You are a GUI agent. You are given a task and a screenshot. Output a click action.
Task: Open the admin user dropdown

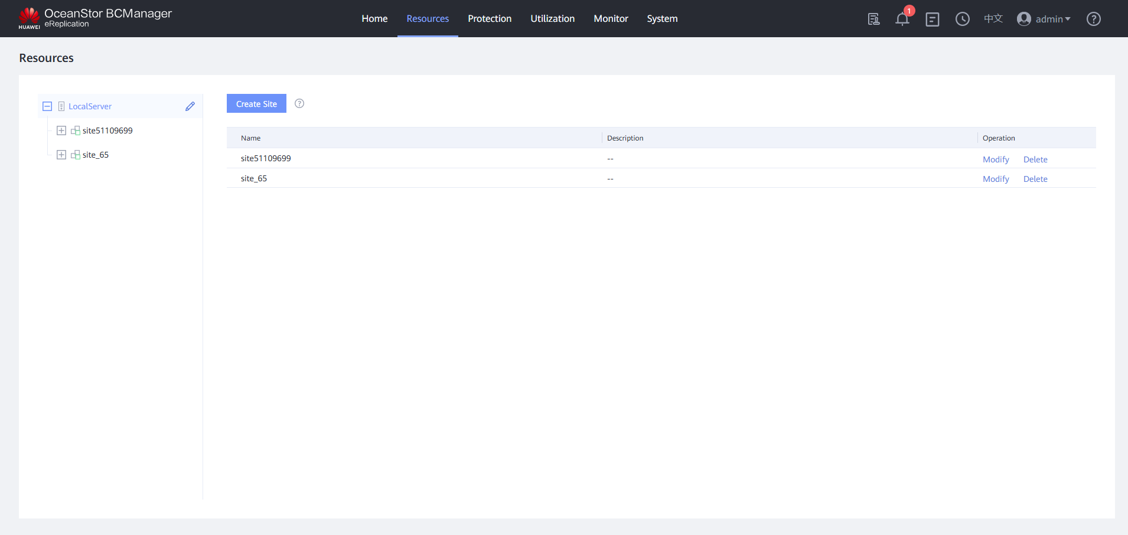pyautogui.click(x=1044, y=19)
